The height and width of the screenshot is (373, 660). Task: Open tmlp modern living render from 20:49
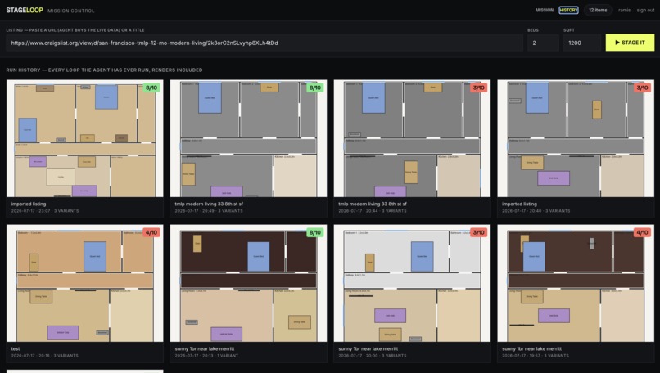pyautogui.click(x=248, y=138)
